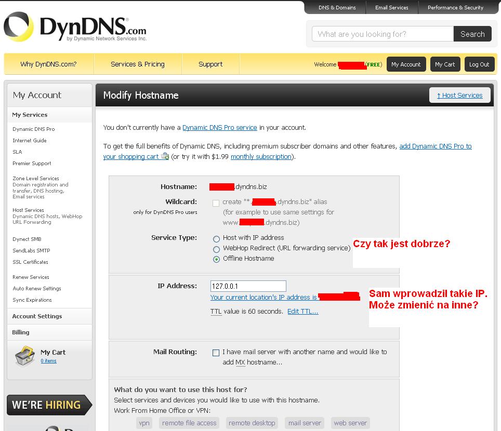This screenshot has width=501, height=431.
Task: Open the WE'RE HIRING banner
Action: (49, 405)
